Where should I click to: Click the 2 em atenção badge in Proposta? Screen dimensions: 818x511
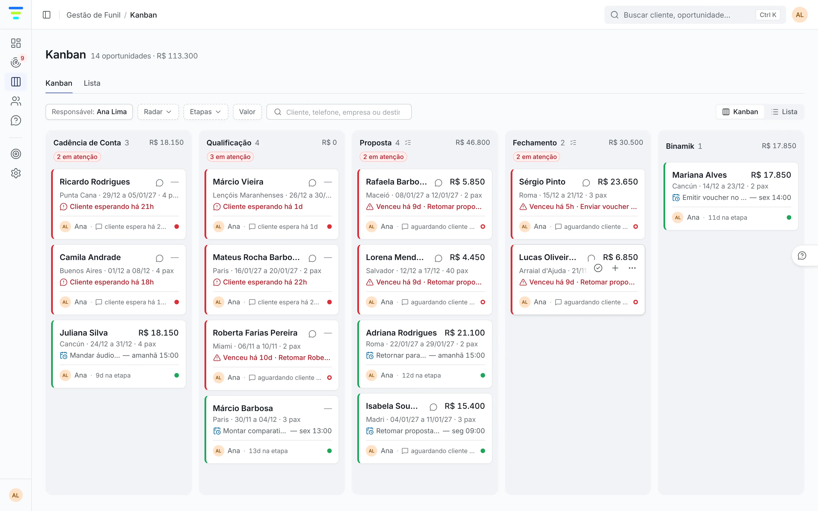[x=383, y=157]
